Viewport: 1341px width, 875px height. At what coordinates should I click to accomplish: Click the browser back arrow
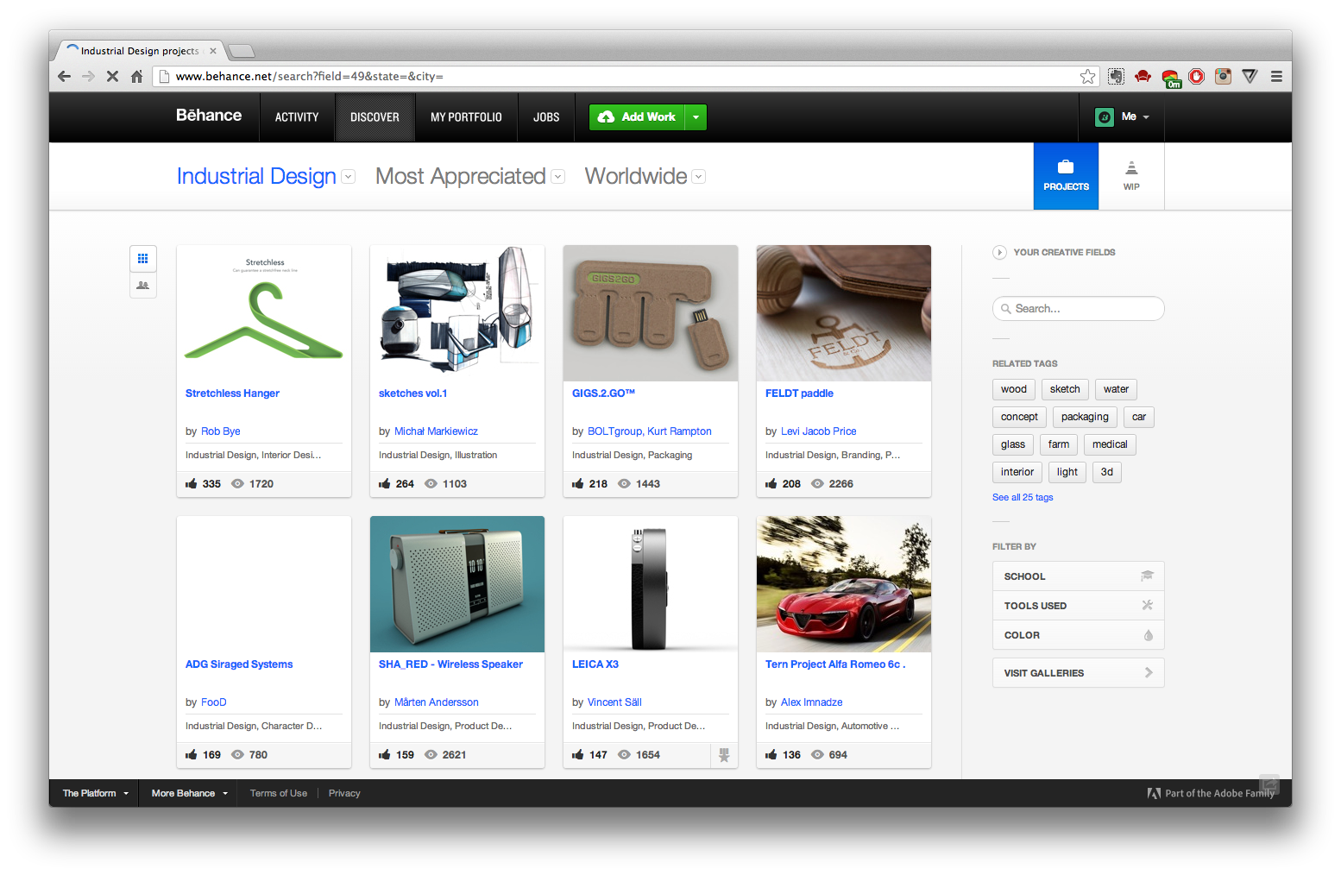64,77
